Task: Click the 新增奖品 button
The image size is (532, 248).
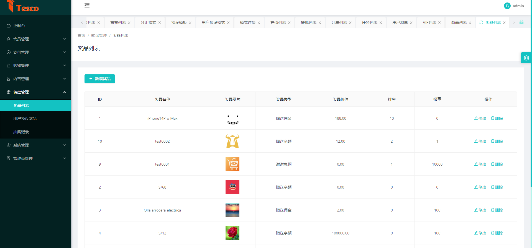Action: click(x=100, y=79)
